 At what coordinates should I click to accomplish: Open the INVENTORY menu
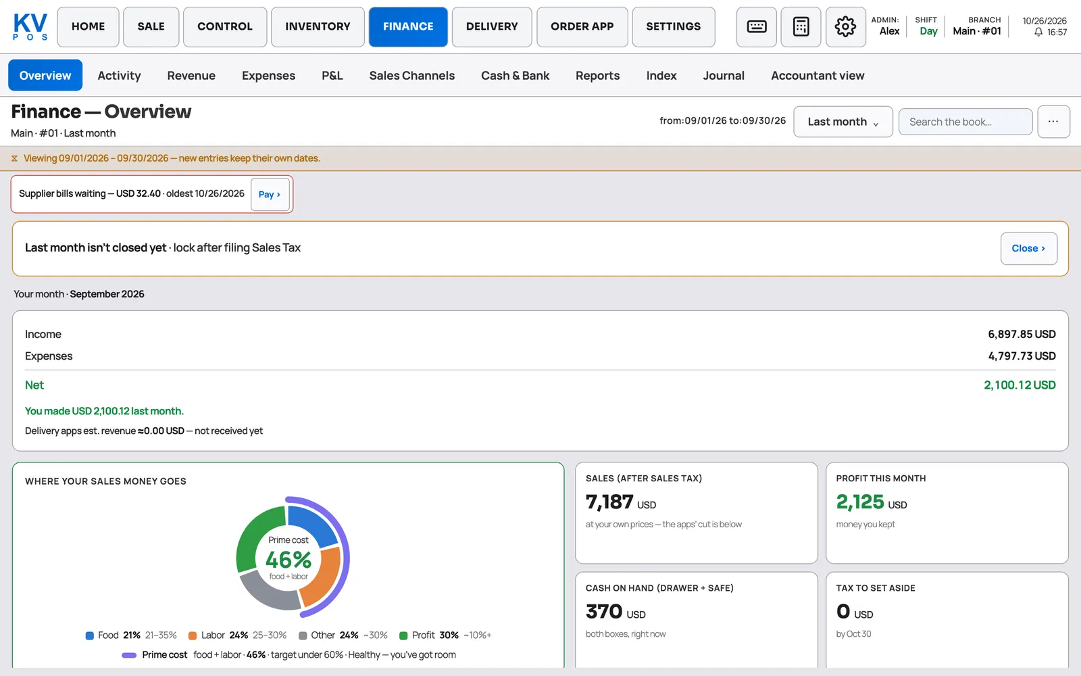(x=318, y=27)
